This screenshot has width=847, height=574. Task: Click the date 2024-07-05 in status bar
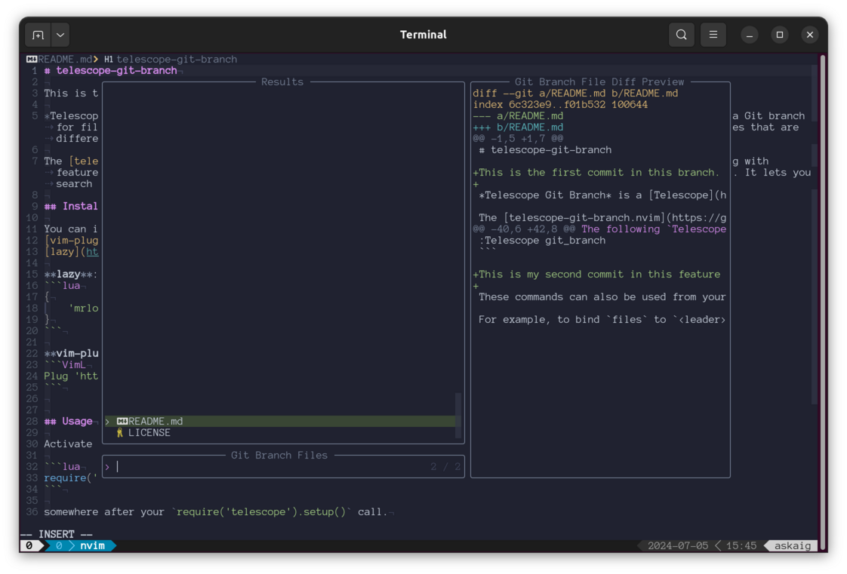[x=678, y=546]
